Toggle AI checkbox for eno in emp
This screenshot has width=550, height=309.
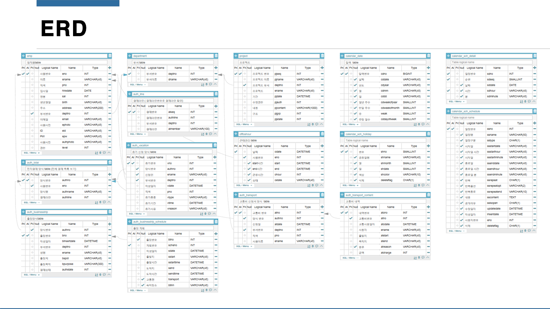click(28, 74)
